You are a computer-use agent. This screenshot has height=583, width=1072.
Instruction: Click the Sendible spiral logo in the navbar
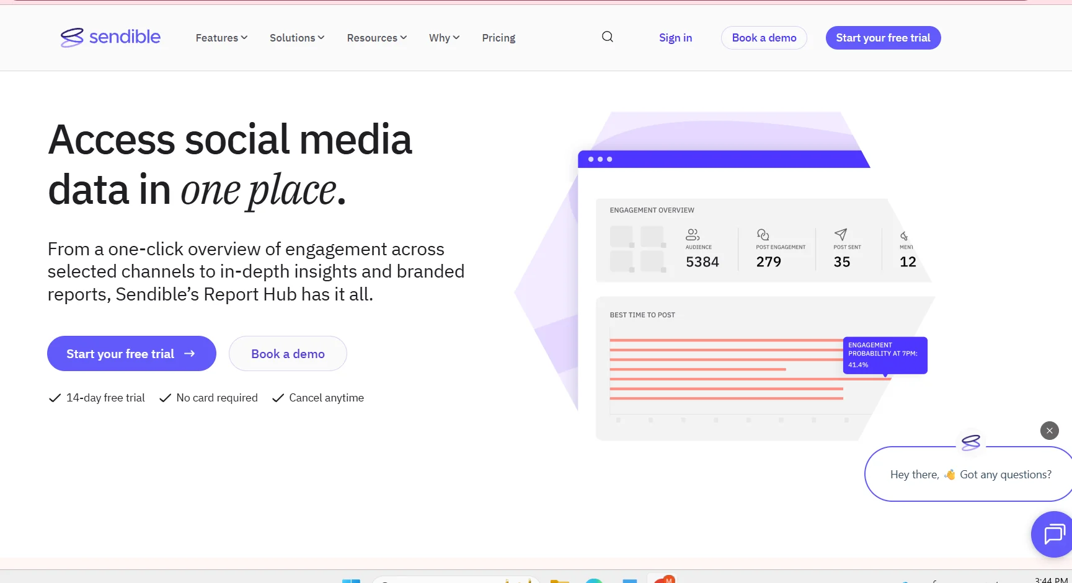(72, 37)
